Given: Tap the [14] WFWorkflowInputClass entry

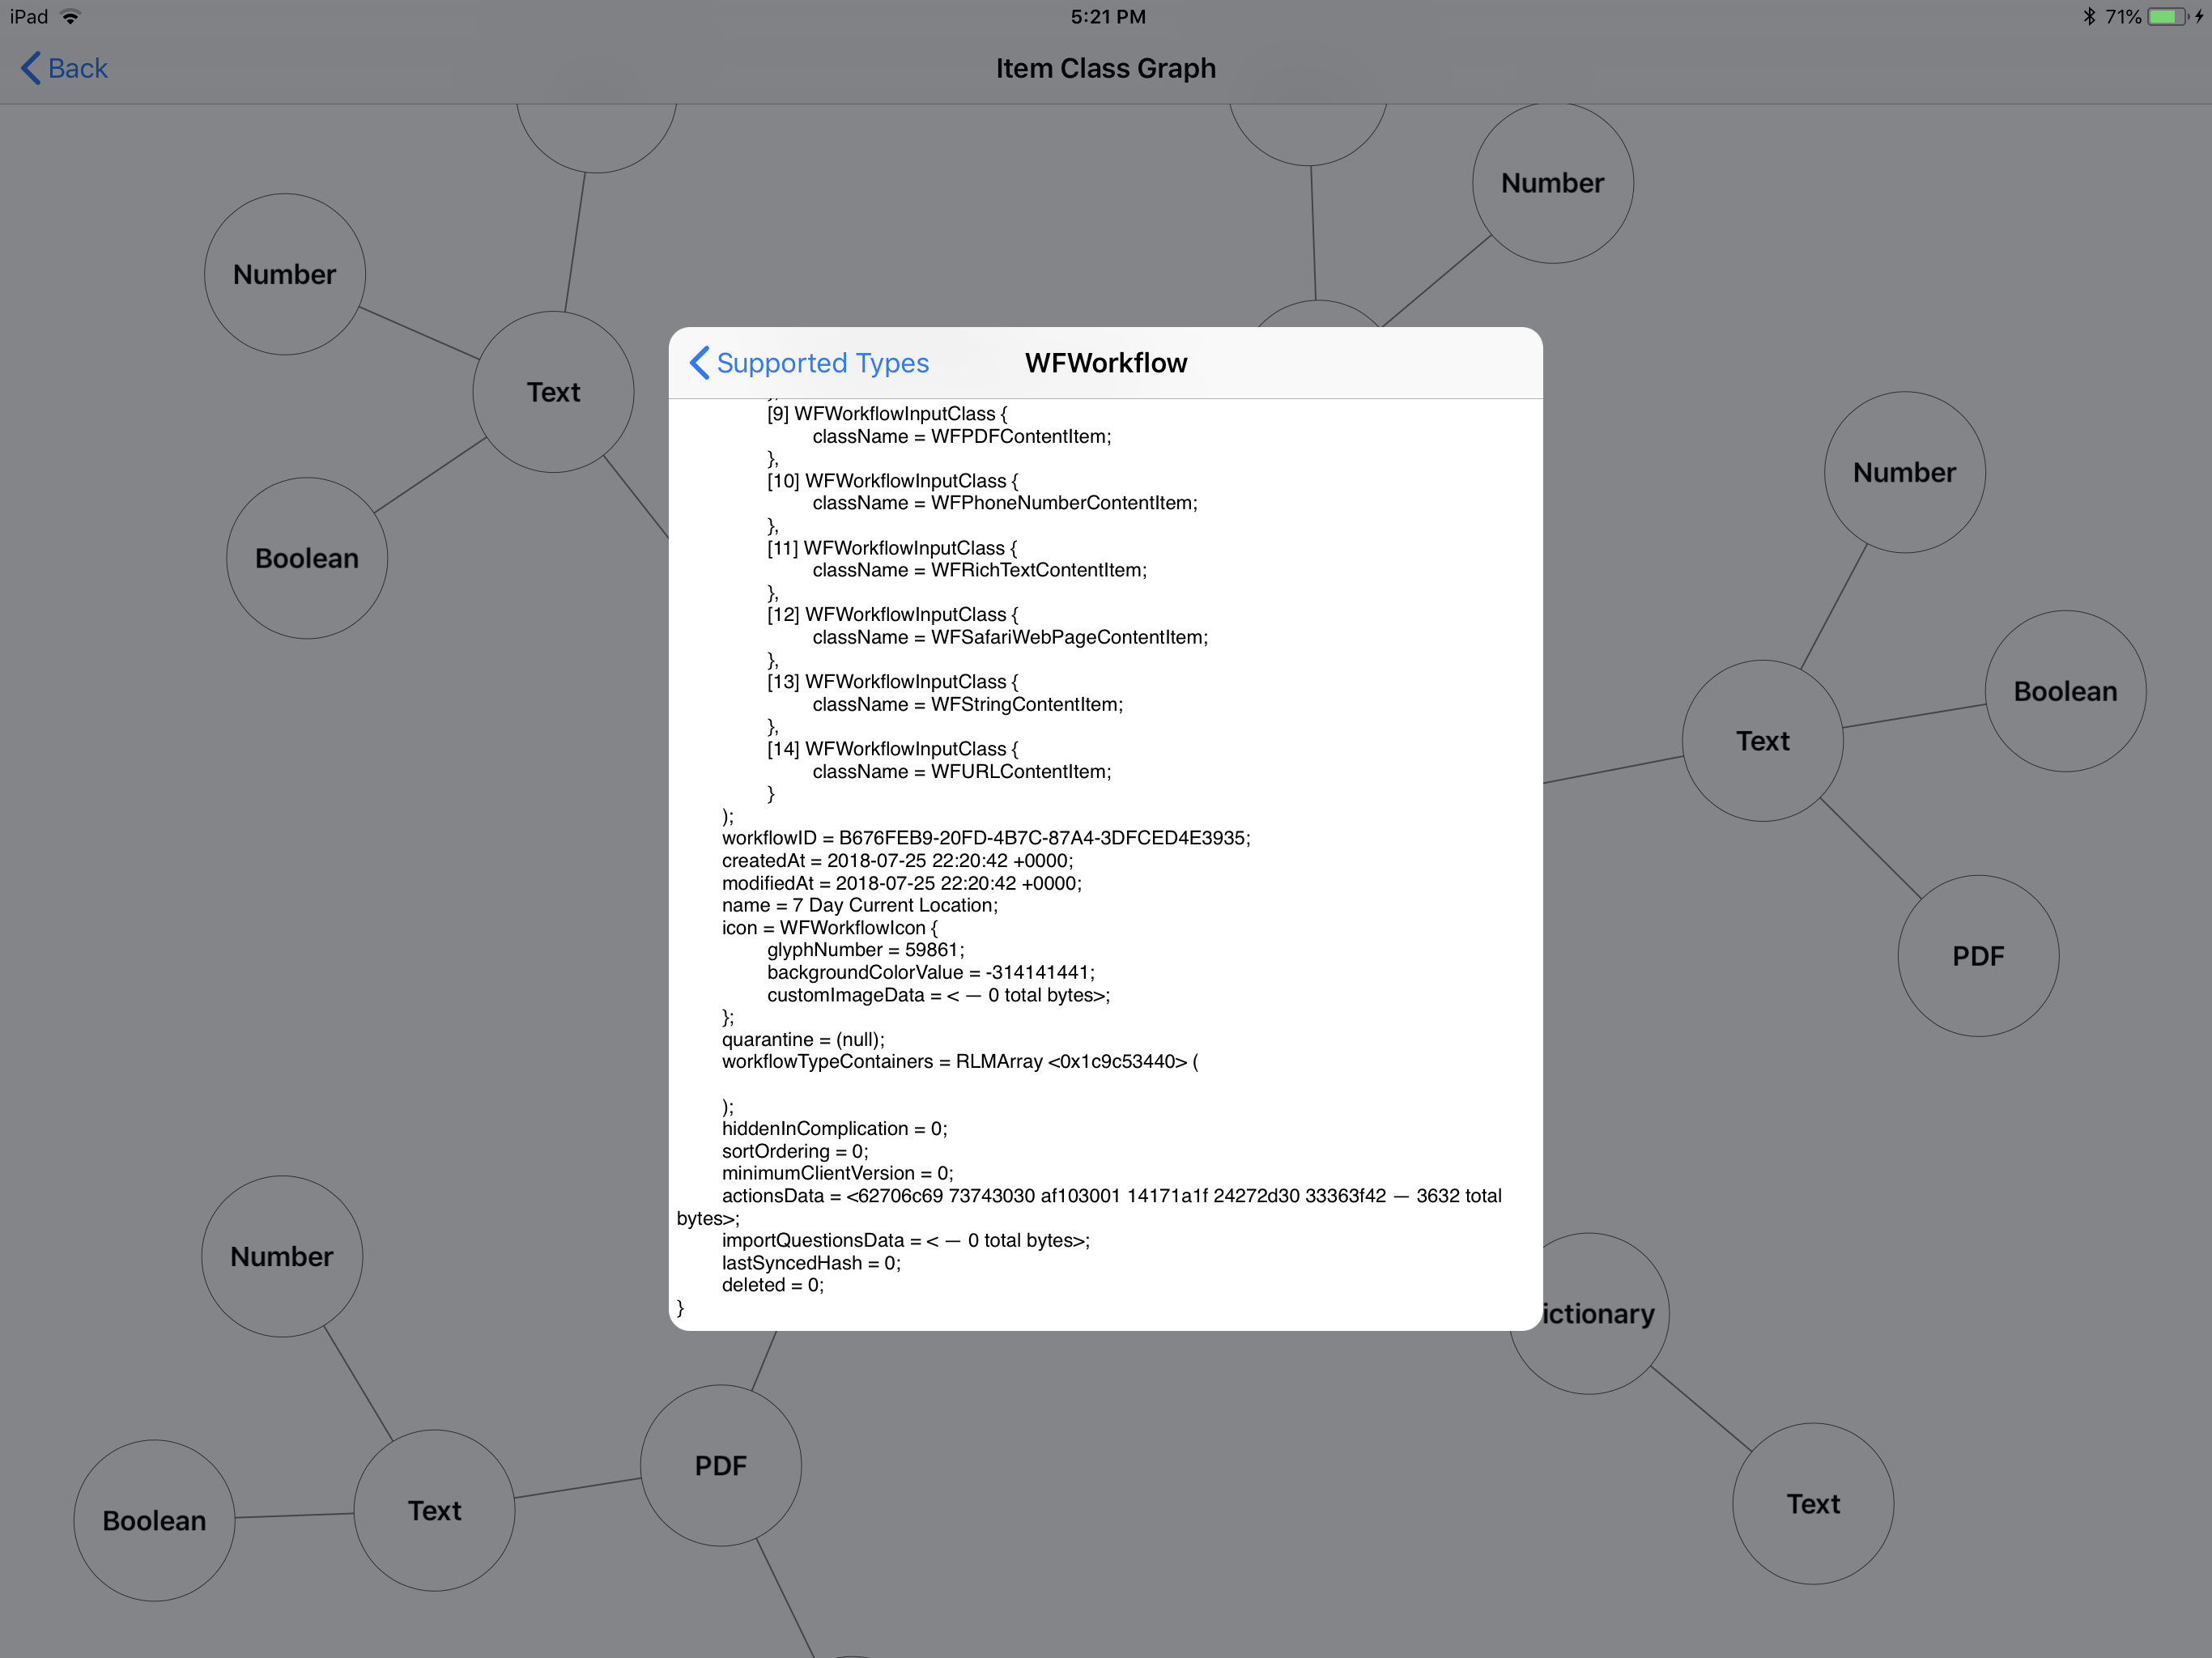Looking at the screenshot, I should (893, 748).
